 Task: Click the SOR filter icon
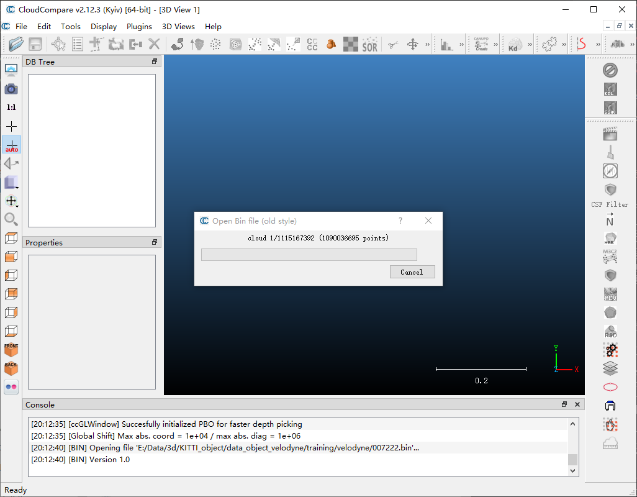coord(369,44)
